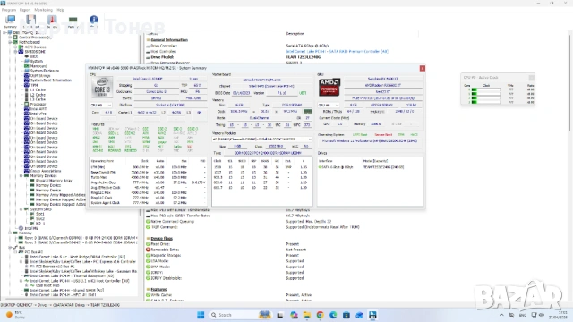Image resolution: width=573 pixels, height=322 pixels.
Task: Click the Device Flags section header
Action: coord(161,239)
